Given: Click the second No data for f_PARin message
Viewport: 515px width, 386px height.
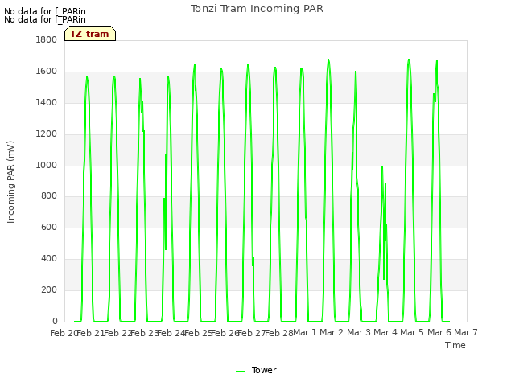Looking at the screenshot, I should (x=45, y=19).
